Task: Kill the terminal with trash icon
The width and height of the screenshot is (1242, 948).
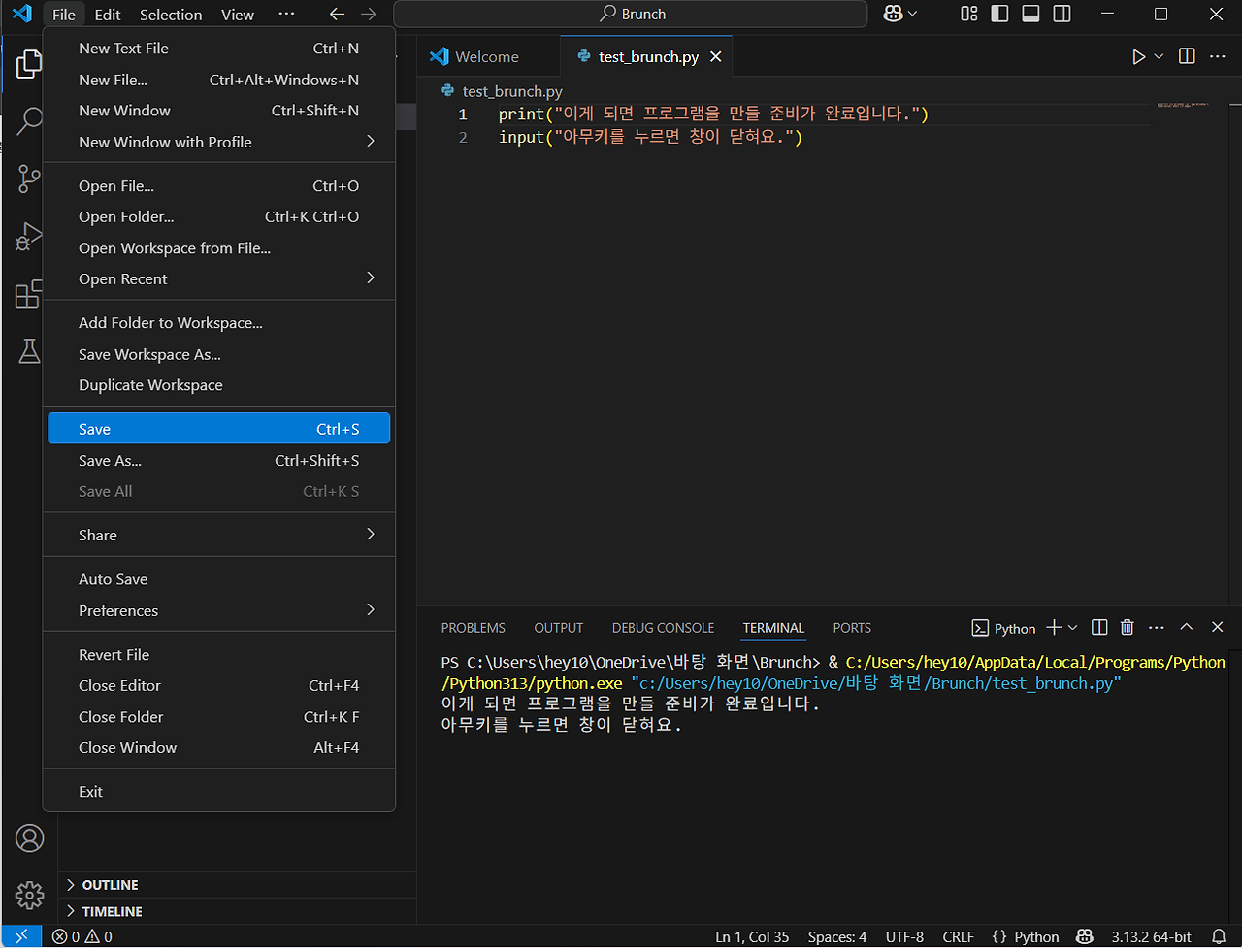Action: coord(1127,628)
